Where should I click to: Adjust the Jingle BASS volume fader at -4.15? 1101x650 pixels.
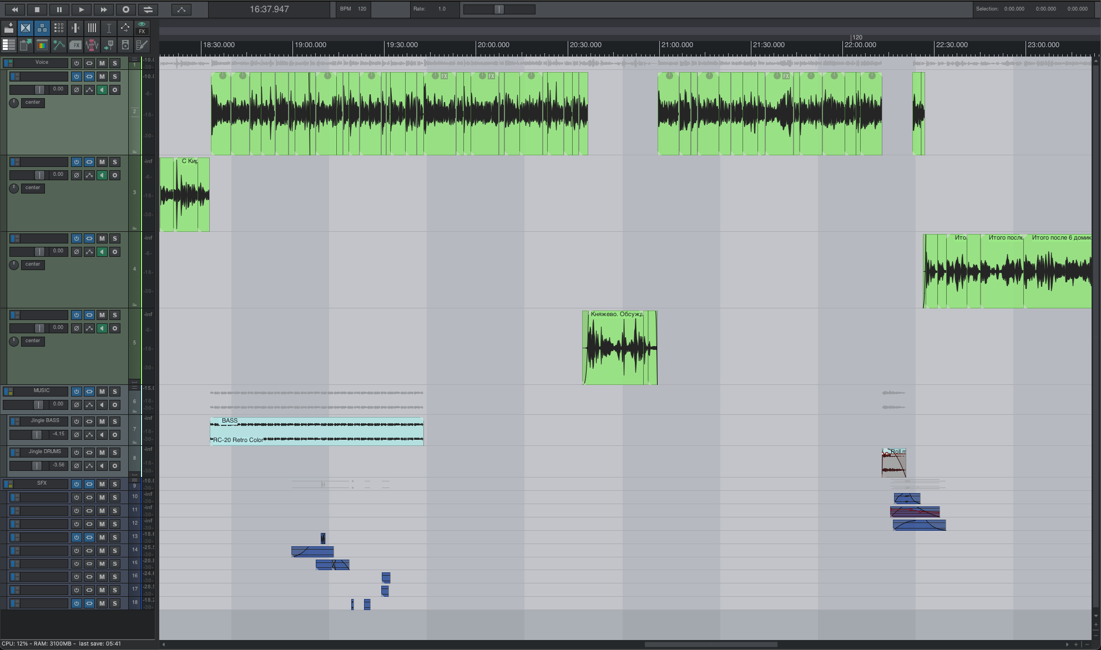pos(37,435)
